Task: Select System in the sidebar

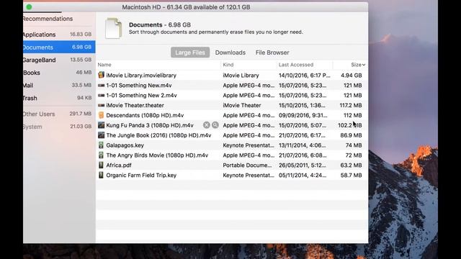Action: [x=59, y=127]
